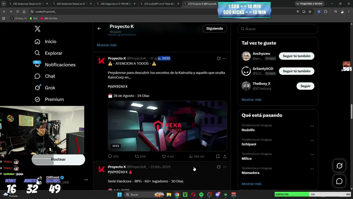Open more options for the Mamadera trend
This screenshot has height=199, width=353.
312,169
